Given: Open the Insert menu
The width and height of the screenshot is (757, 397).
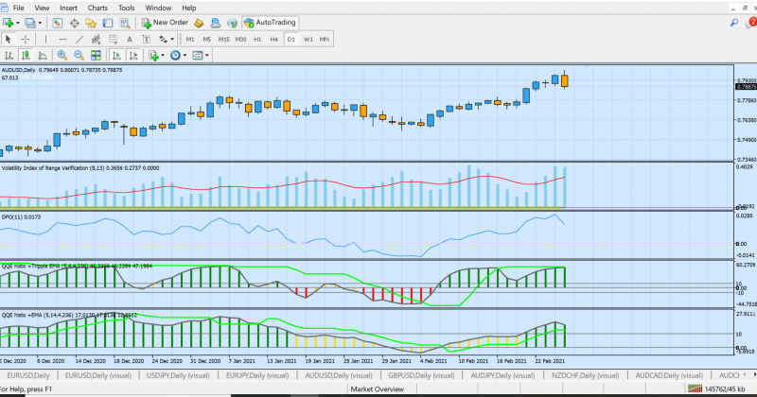Looking at the screenshot, I should point(68,8).
